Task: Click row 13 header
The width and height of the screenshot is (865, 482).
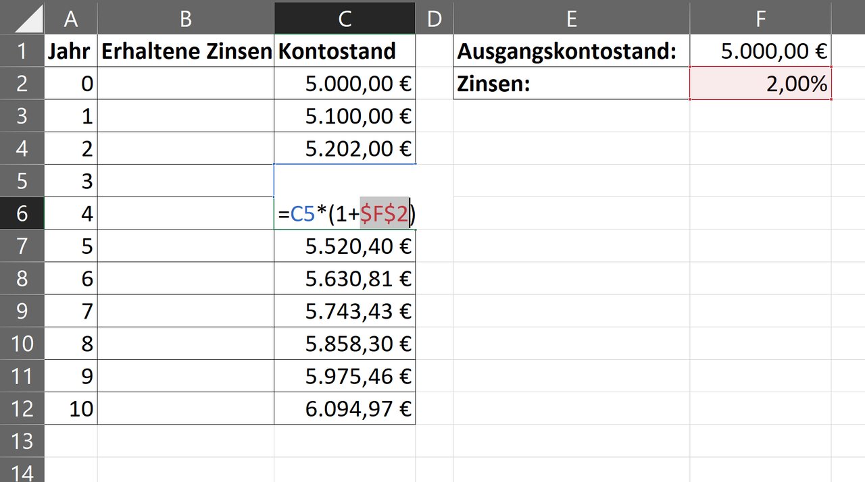Action: (22, 441)
